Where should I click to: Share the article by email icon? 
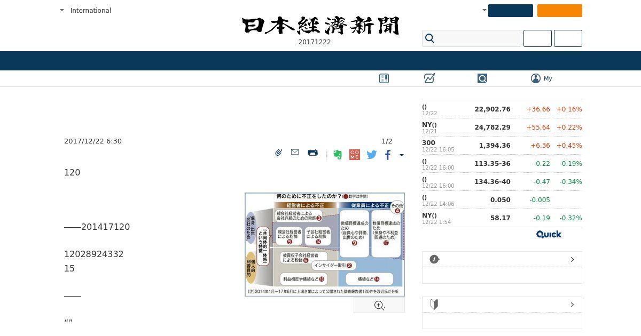pos(295,153)
